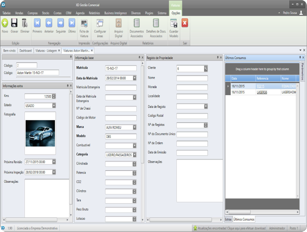This screenshot has height=232, width=307.
Task: Open Arquivo Digital cabinet icon
Action: point(118,23)
